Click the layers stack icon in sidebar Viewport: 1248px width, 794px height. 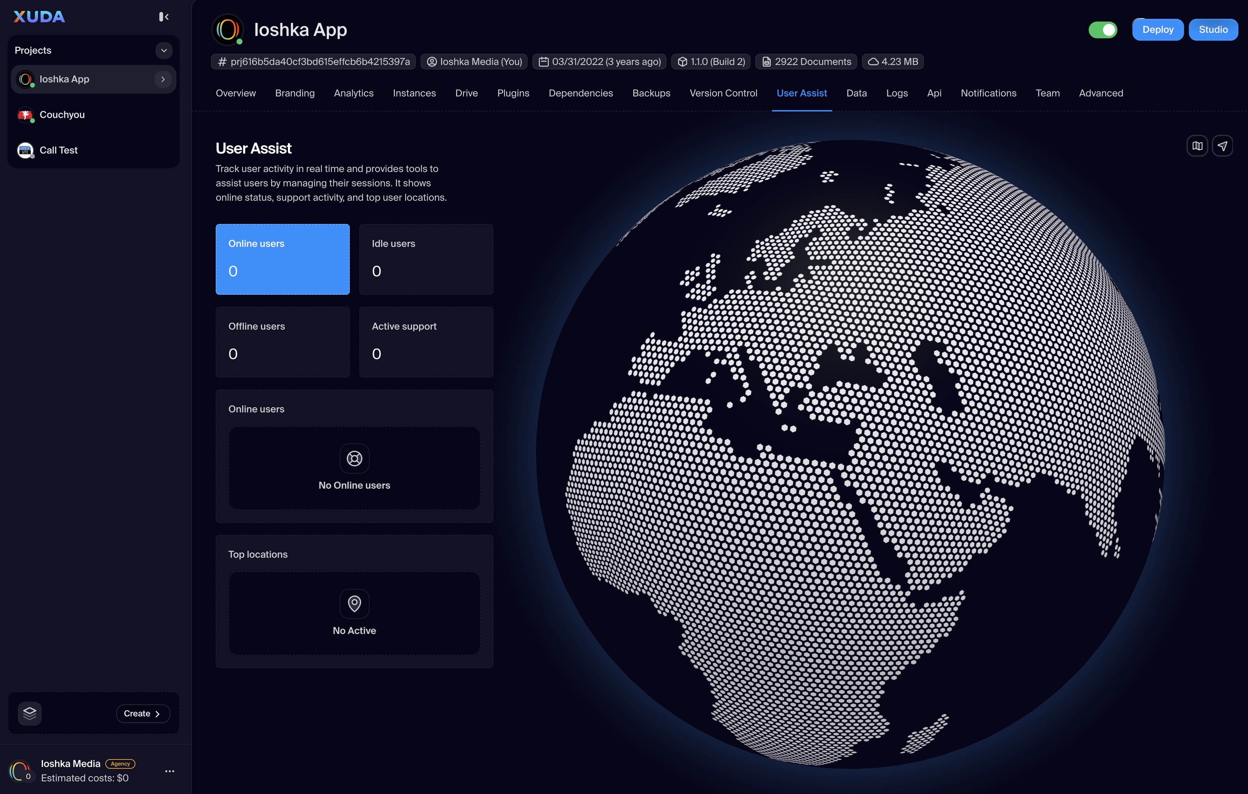[29, 713]
